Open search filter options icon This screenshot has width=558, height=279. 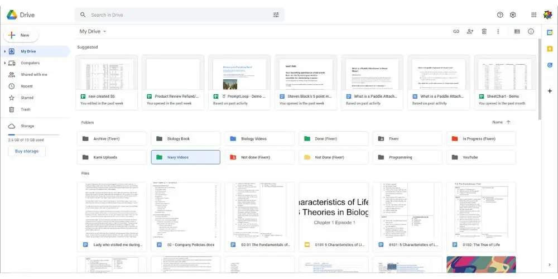click(276, 15)
